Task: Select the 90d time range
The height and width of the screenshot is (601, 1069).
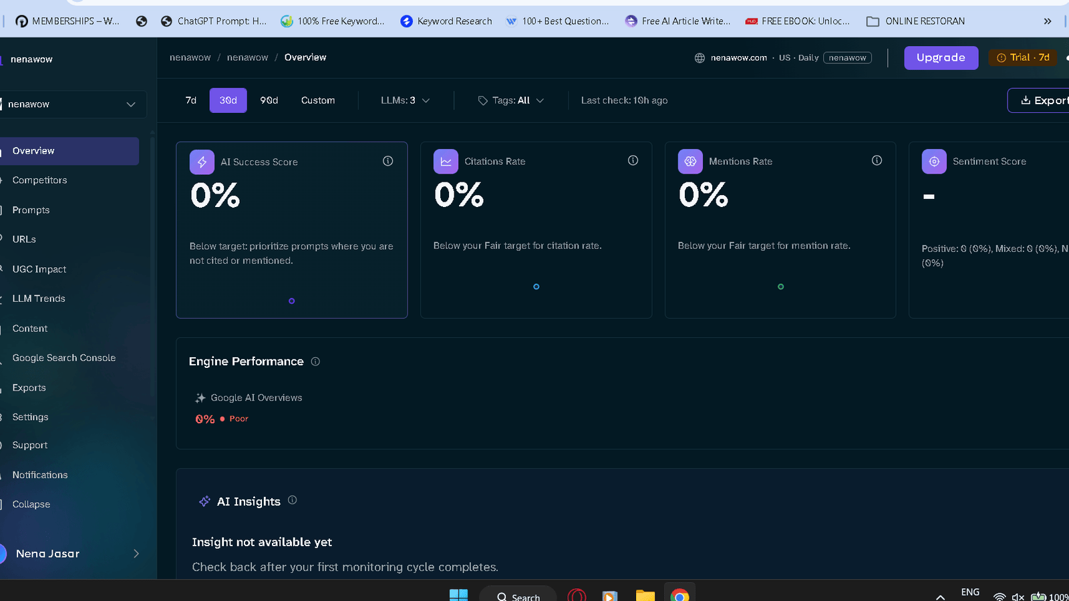Action: [269, 100]
